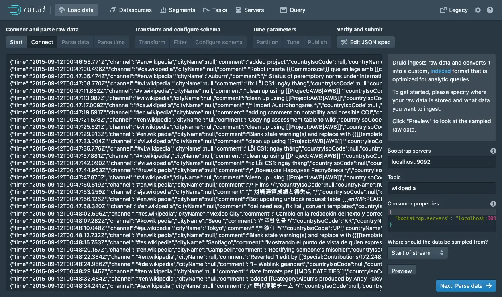The image size is (502, 297).
Task: Click the raw data row with cityName Mexico City
Action: pos(196,214)
